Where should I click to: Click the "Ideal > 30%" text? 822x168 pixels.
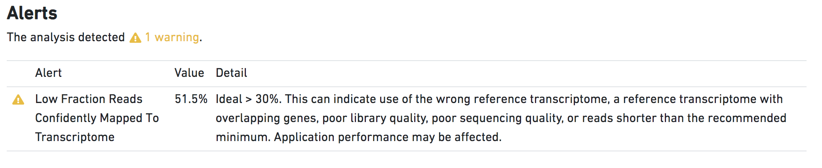[x=248, y=99]
